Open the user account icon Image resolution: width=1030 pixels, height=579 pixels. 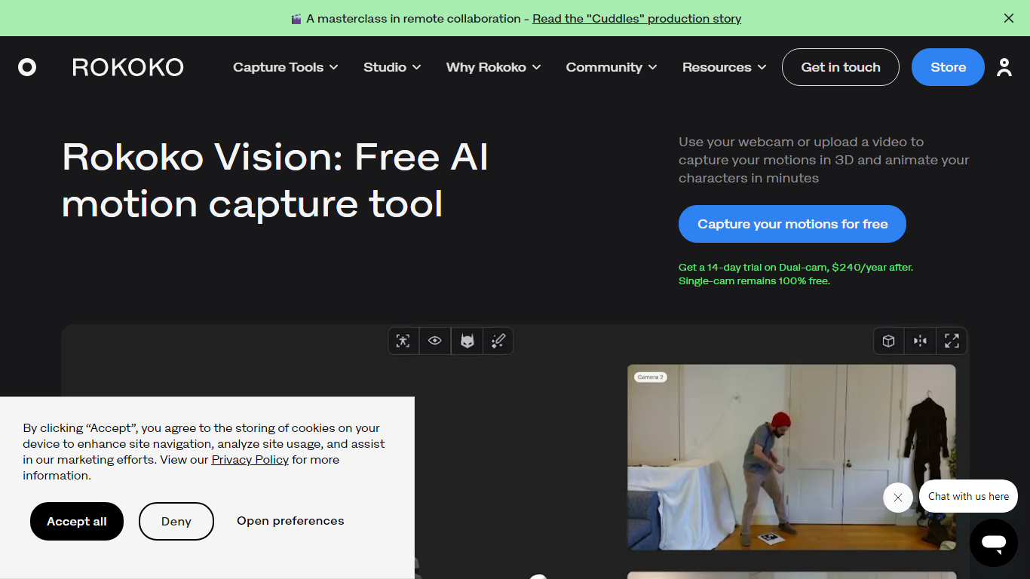click(x=1004, y=67)
